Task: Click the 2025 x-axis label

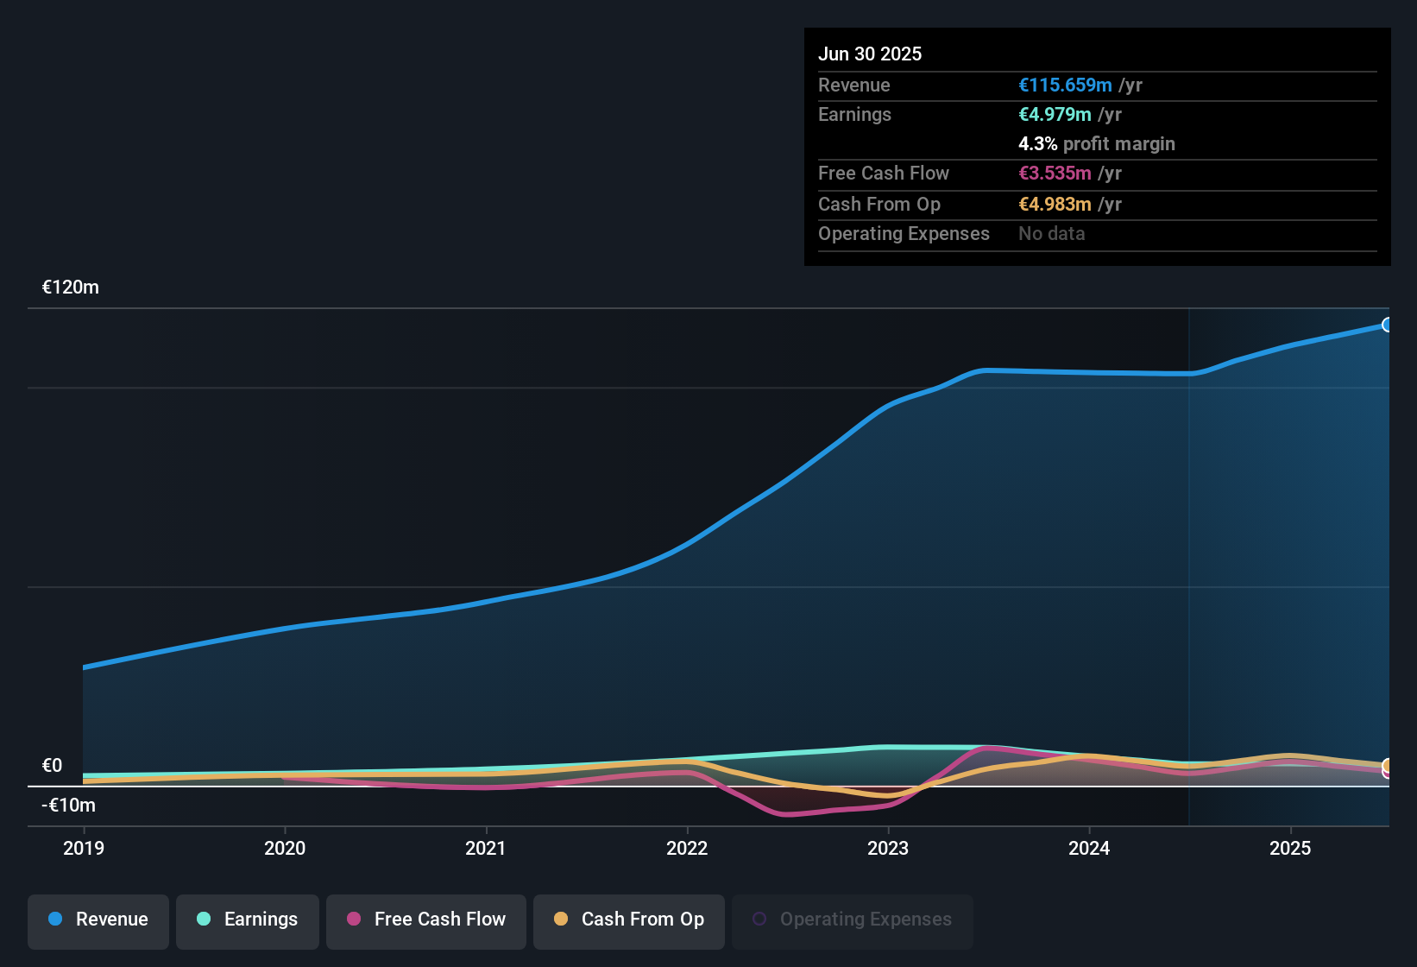Action: pyautogui.click(x=1290, y=848)
